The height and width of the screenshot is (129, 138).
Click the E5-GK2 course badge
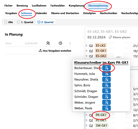click(101, 56)
